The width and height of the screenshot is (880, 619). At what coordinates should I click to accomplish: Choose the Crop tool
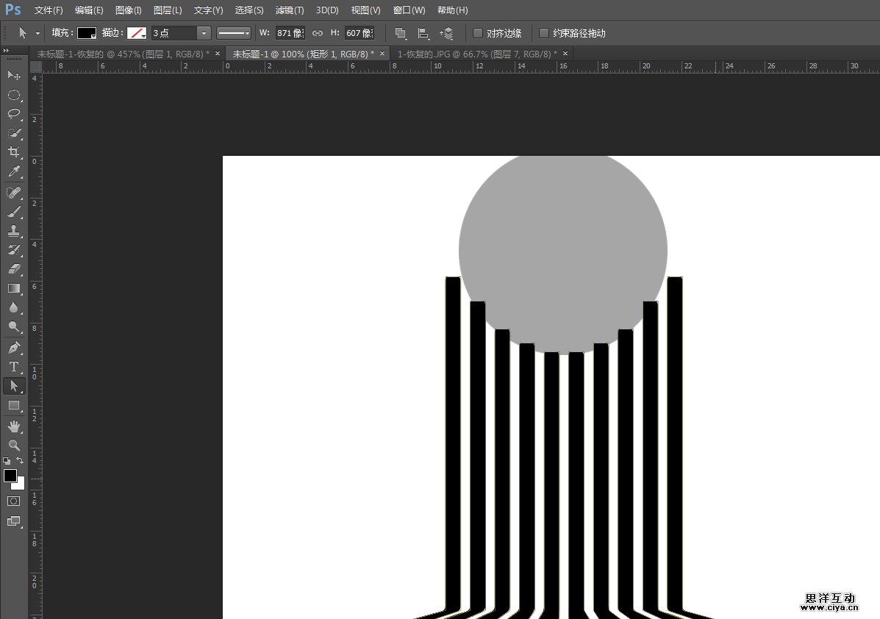[14, 152]
